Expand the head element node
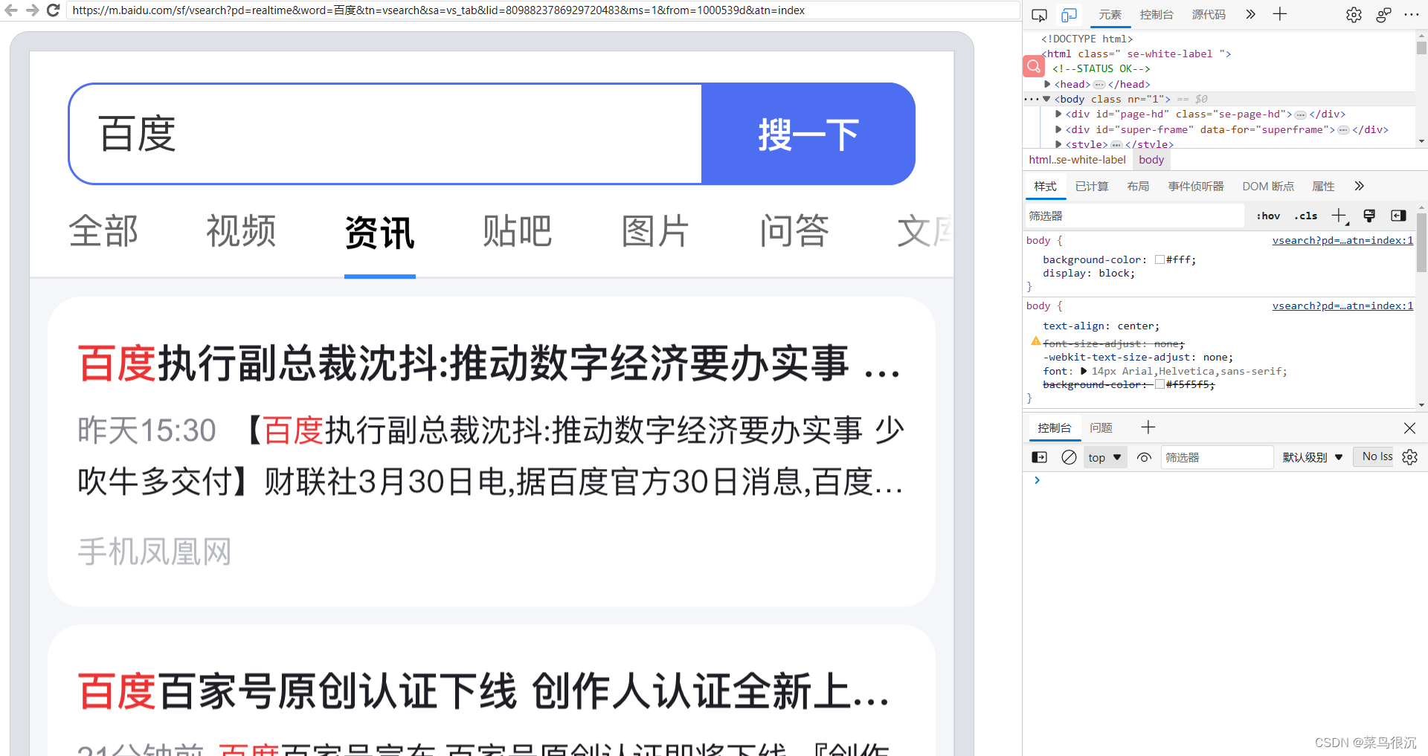Image resolution: width=1428 pixels, height=756 pixels. [1047, 84]
